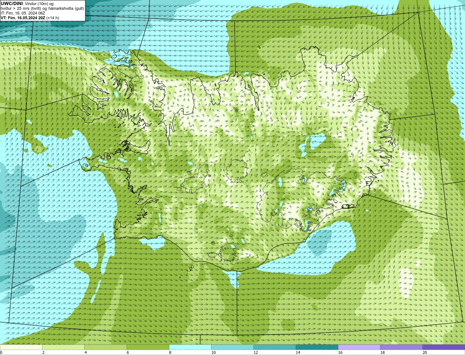Click the '6' legend scale label

[x=128, y=352]
